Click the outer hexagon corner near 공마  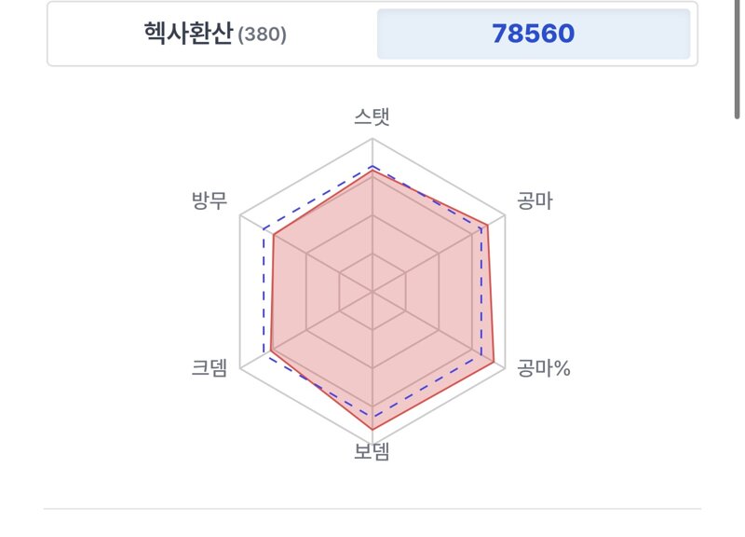[x=505, y=215]
